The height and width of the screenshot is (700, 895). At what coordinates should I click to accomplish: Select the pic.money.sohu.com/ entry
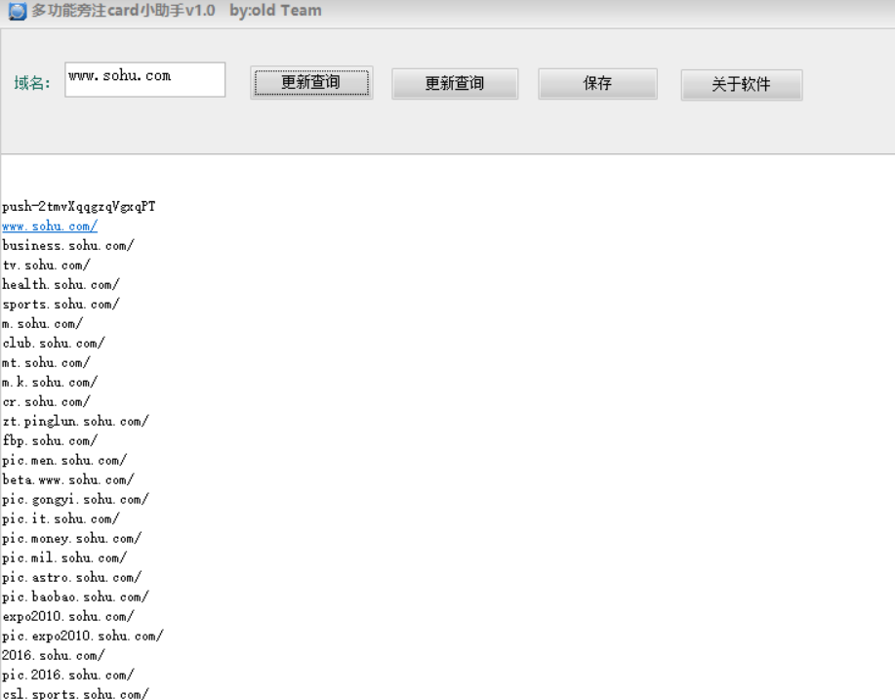click(x=72, y=538)
